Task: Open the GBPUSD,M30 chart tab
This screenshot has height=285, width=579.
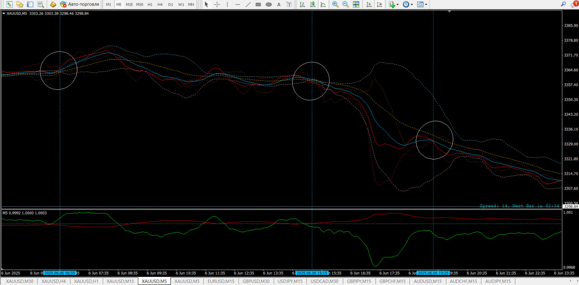Action: 256,281
